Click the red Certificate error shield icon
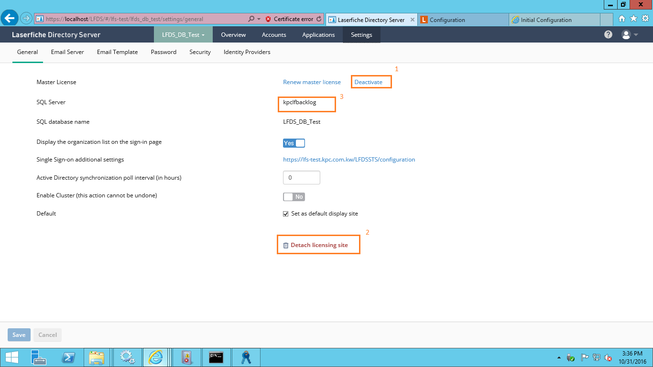This screenshot has width=653, height=367. click(268, 19)
